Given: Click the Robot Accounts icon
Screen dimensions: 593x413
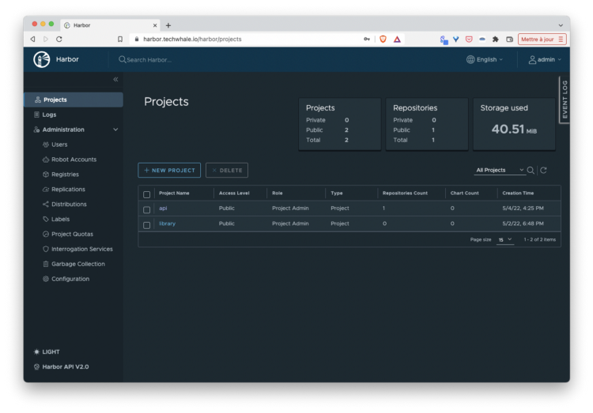Looking at the screenshot, I should [46, 160].
